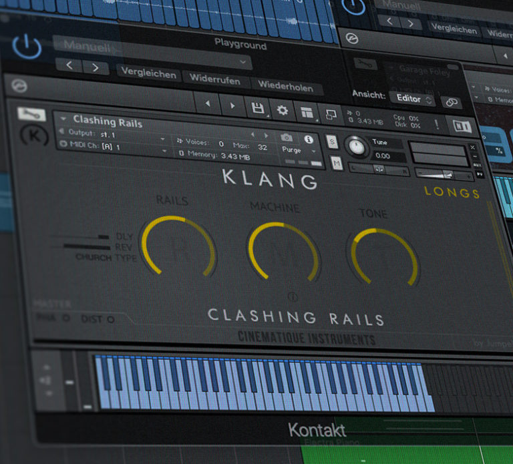
Task: Open the Manuell preset dropdown
Action: point(152,53)
